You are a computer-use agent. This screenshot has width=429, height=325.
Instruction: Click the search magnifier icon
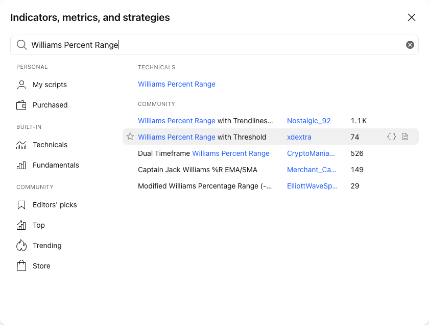coord(21,45)
